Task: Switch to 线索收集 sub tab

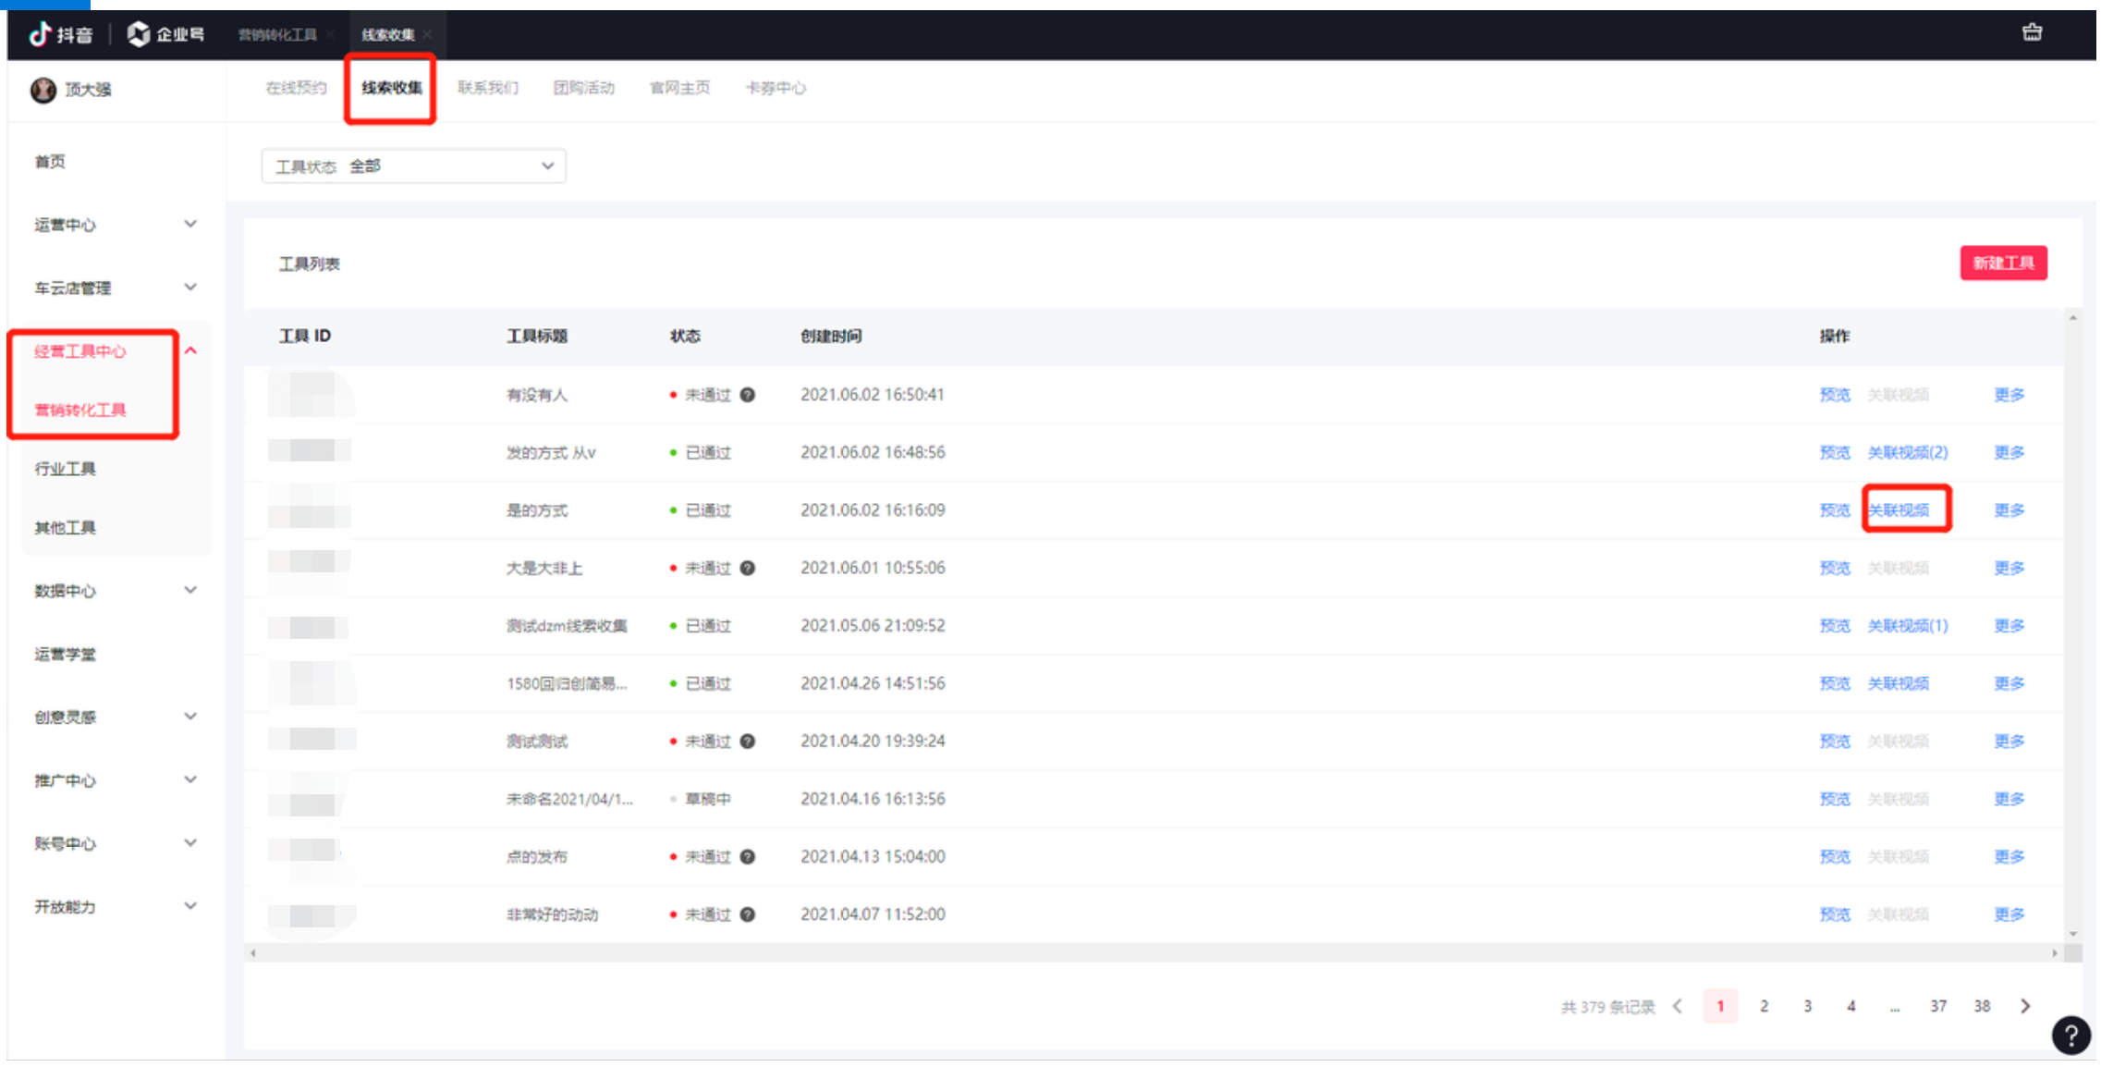Action: (392, 88)
